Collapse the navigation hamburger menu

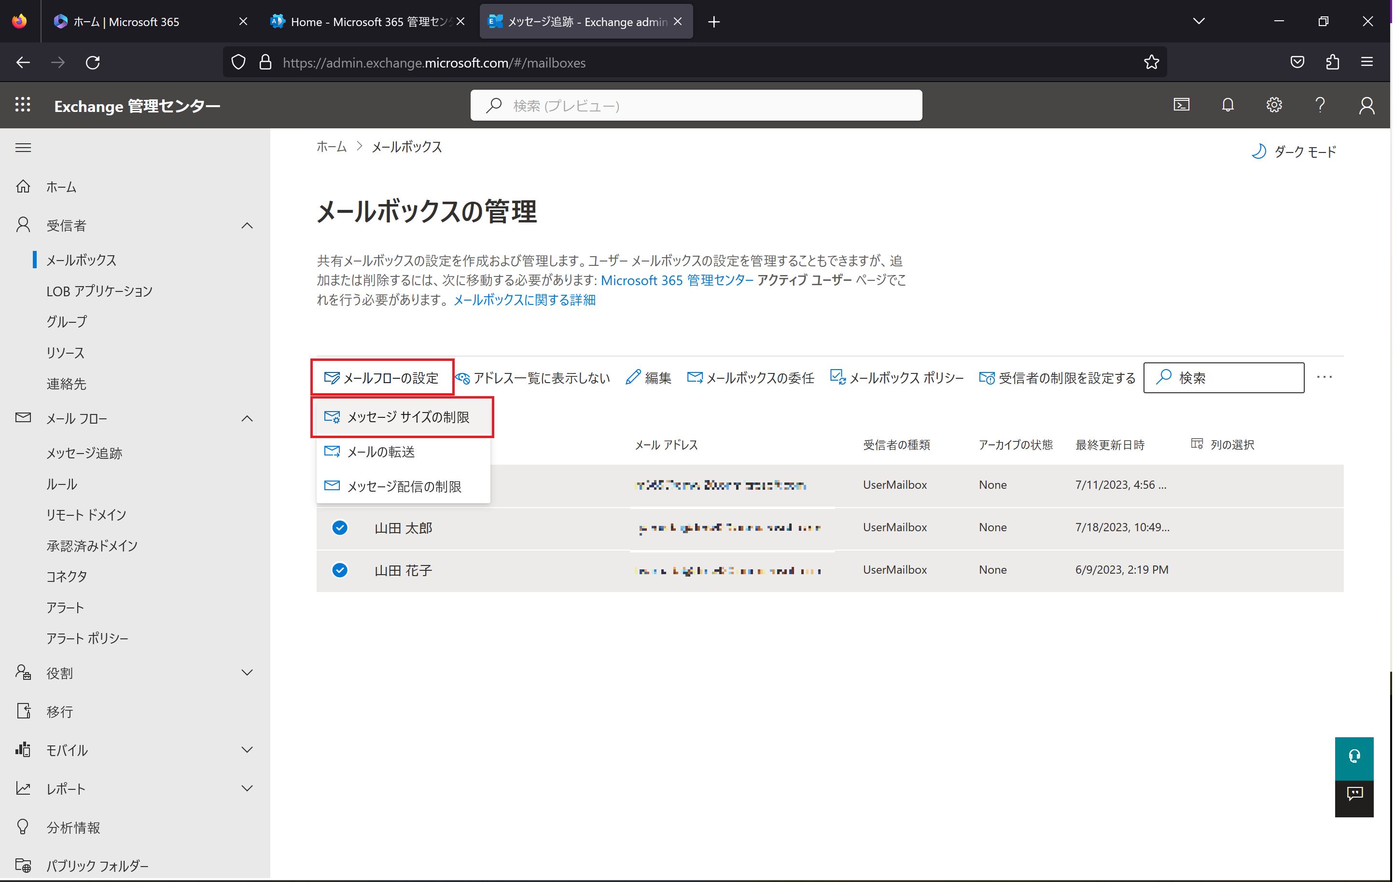23,148
